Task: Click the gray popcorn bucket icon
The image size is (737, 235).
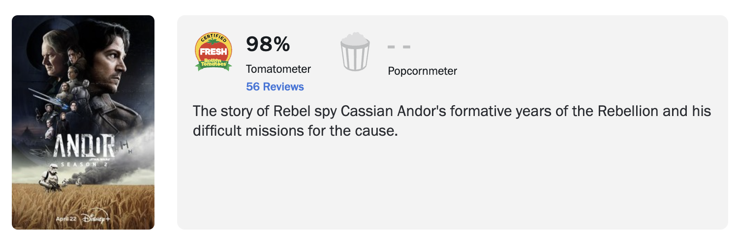Action: pos(355,52)
